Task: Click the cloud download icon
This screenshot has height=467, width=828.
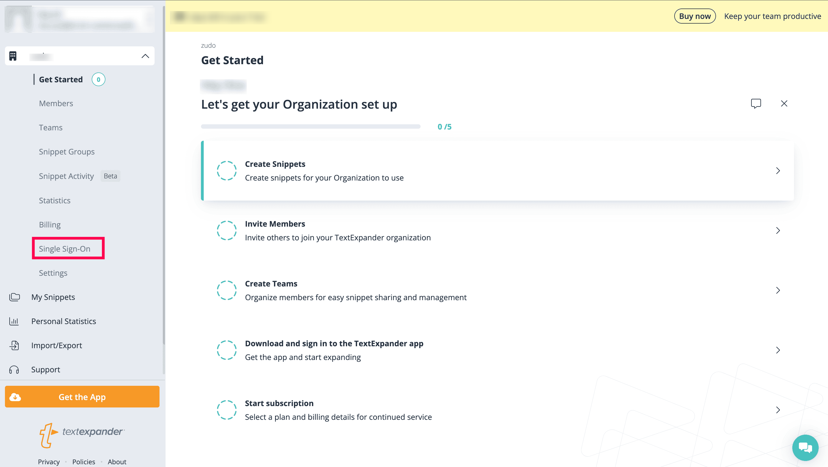Action: coord(15,397)
